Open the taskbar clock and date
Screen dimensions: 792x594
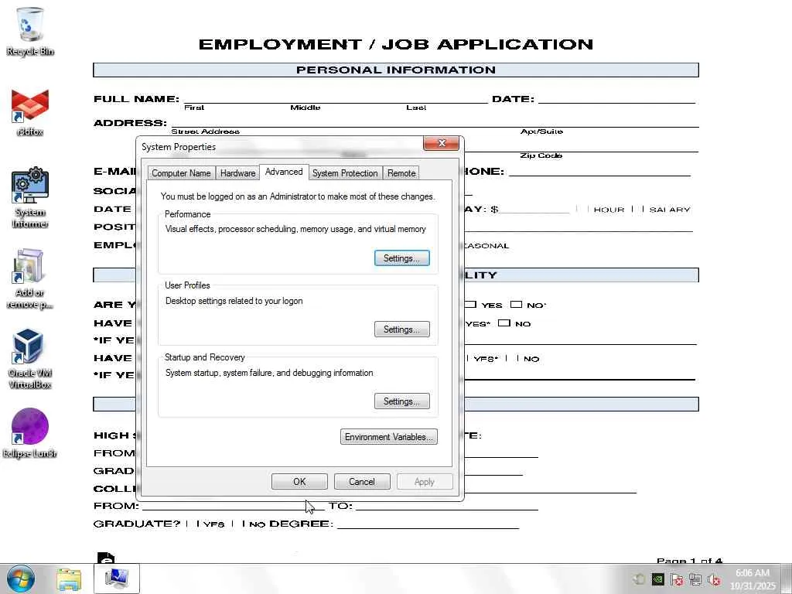pyautogui.click(x=753, y=579)
